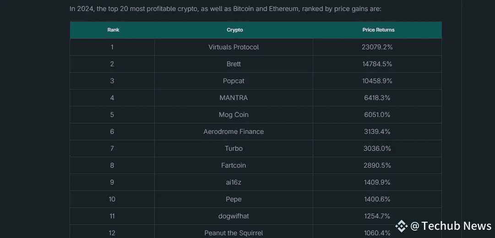
Task: Select Peanut the Squirrel cell
Action: coord(234,233)
